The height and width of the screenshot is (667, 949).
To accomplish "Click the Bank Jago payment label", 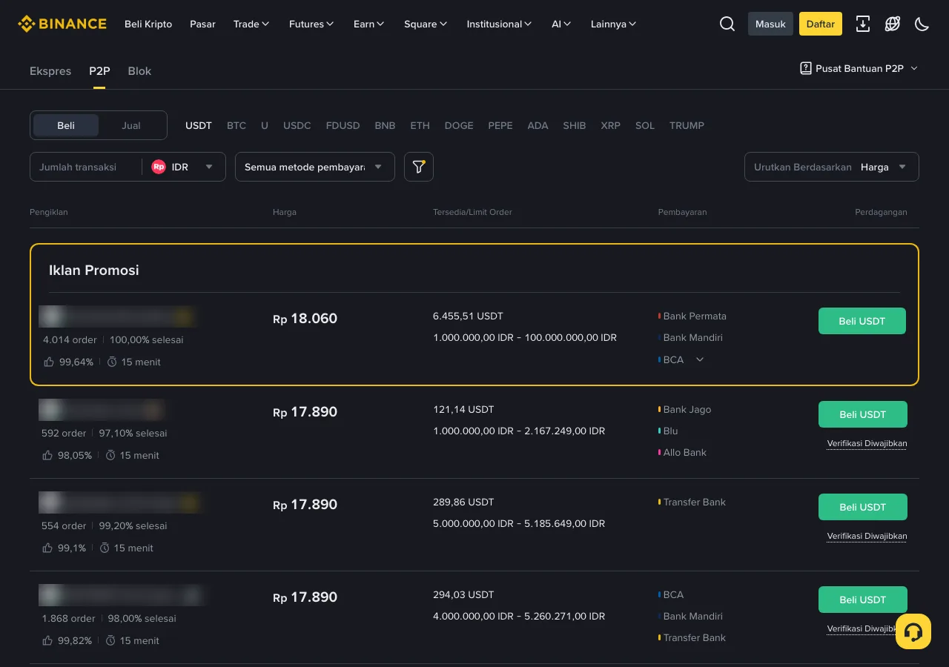I will click(x=687, y=409).
